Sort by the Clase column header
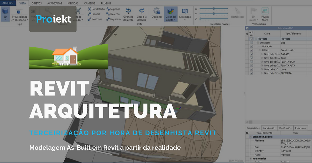Screen dimensions: 312x163 click(x=267, y=34)
